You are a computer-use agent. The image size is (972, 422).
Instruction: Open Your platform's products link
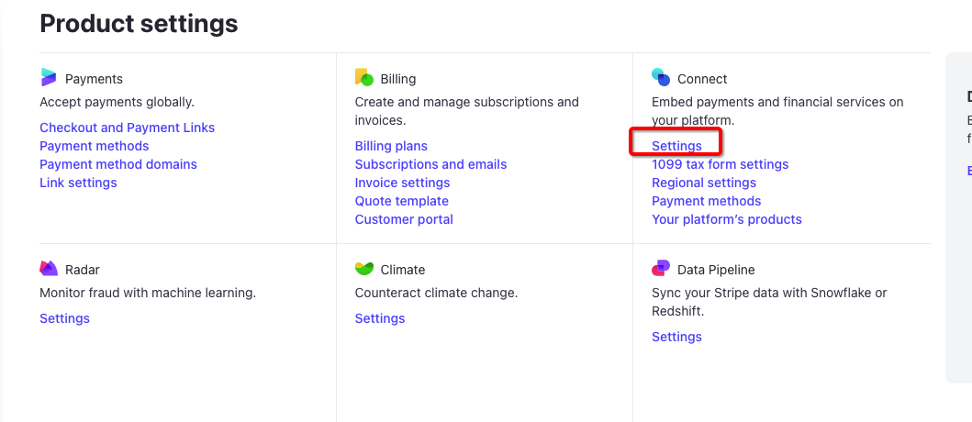[726, 219]
